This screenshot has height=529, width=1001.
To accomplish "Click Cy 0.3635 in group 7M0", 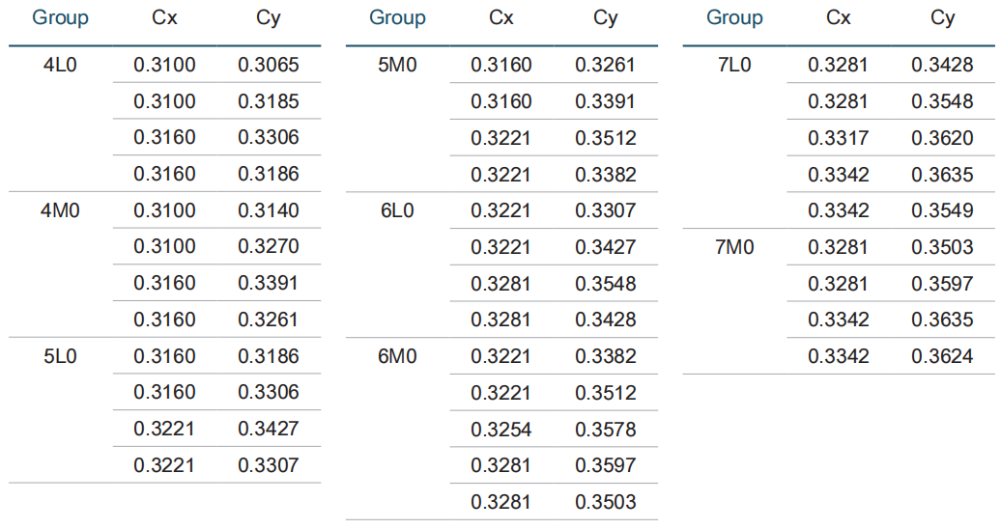I will (x=942, y=320).
